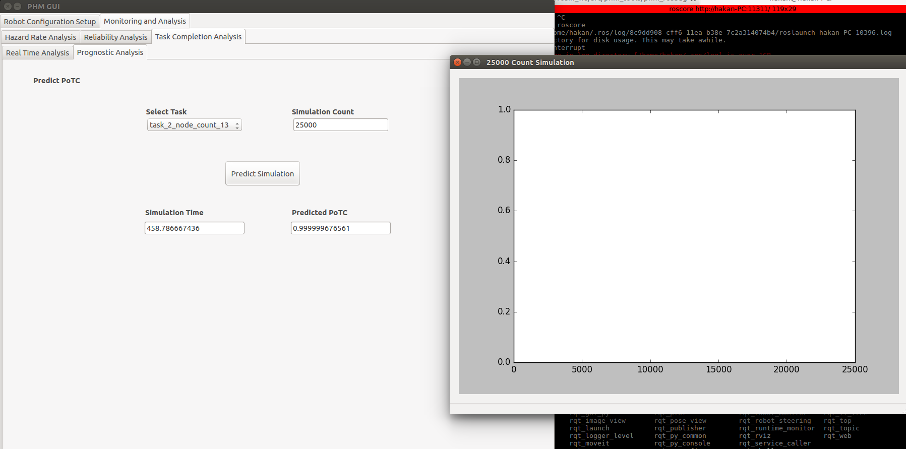Open the Reliability Analysis tab
This screenshot has height=449, width=906.
click(x=115, y=37)
